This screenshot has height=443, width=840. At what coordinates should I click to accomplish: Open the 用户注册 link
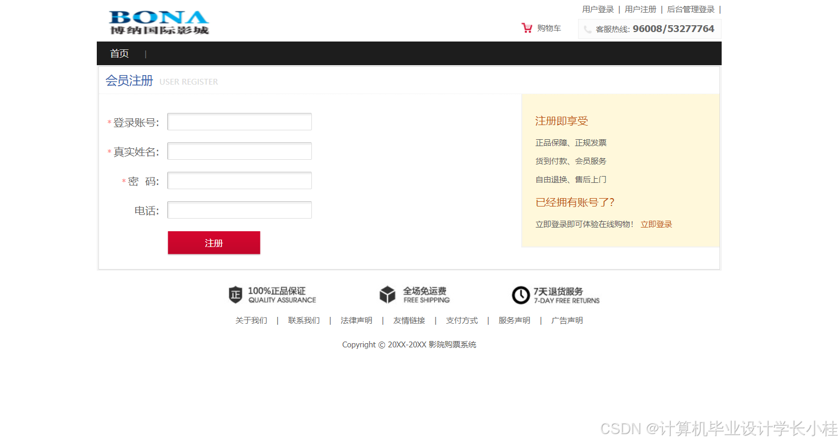tap(641, 9)
